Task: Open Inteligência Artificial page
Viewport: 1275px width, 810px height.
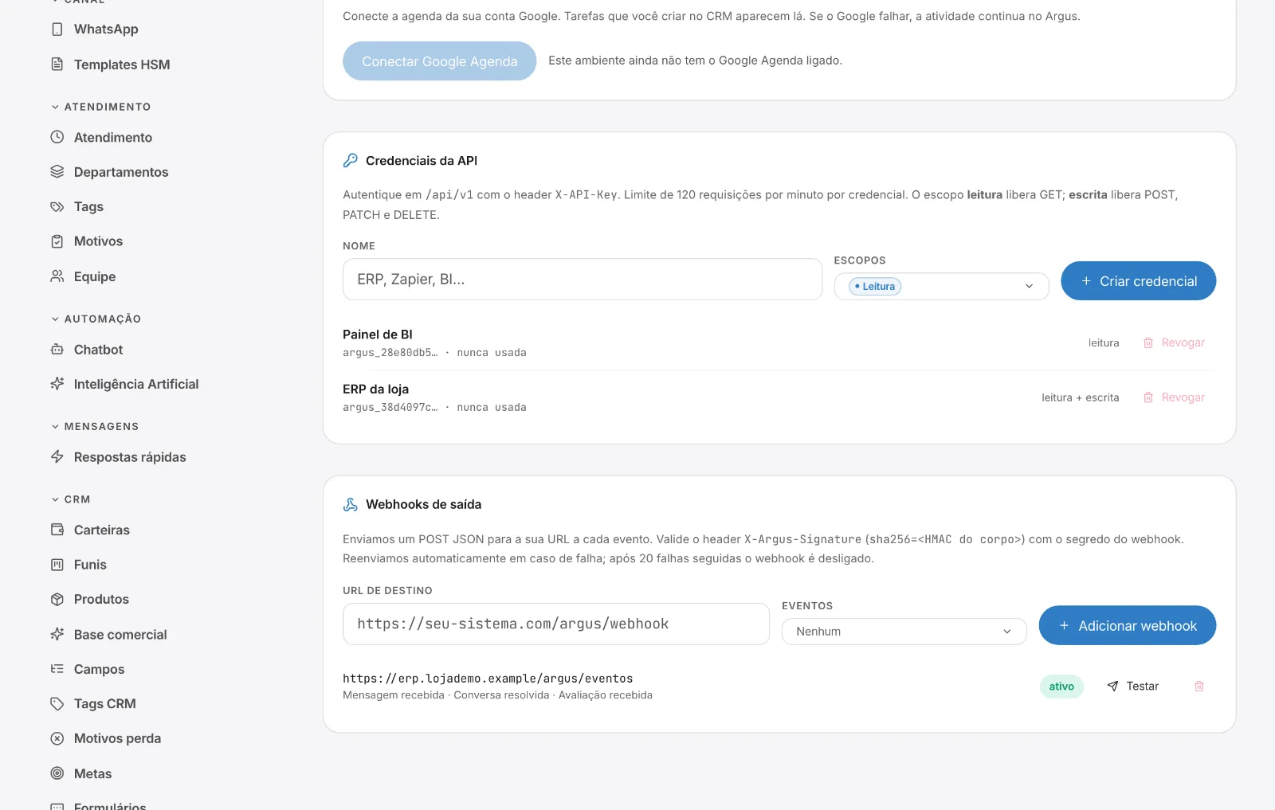Action: click(x=136, y=384)
